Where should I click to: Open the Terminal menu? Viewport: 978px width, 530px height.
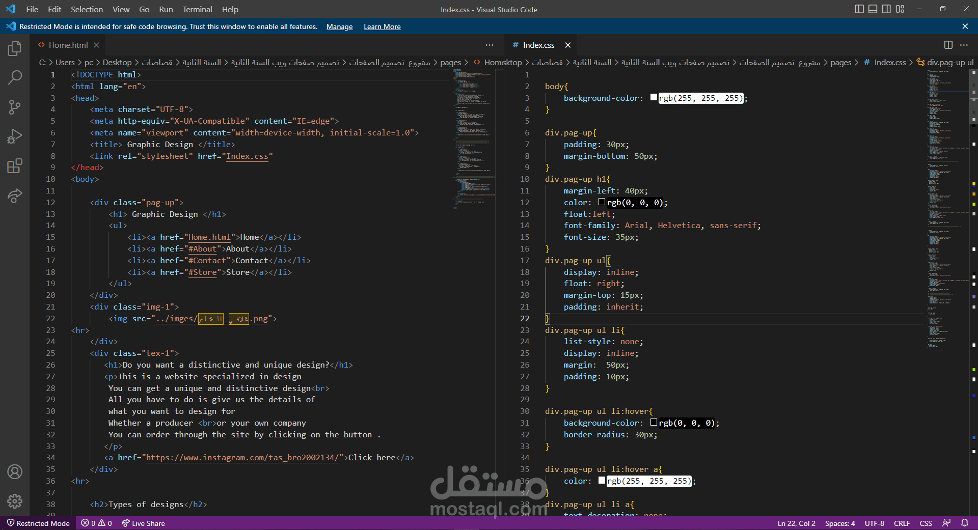[197, 9]
